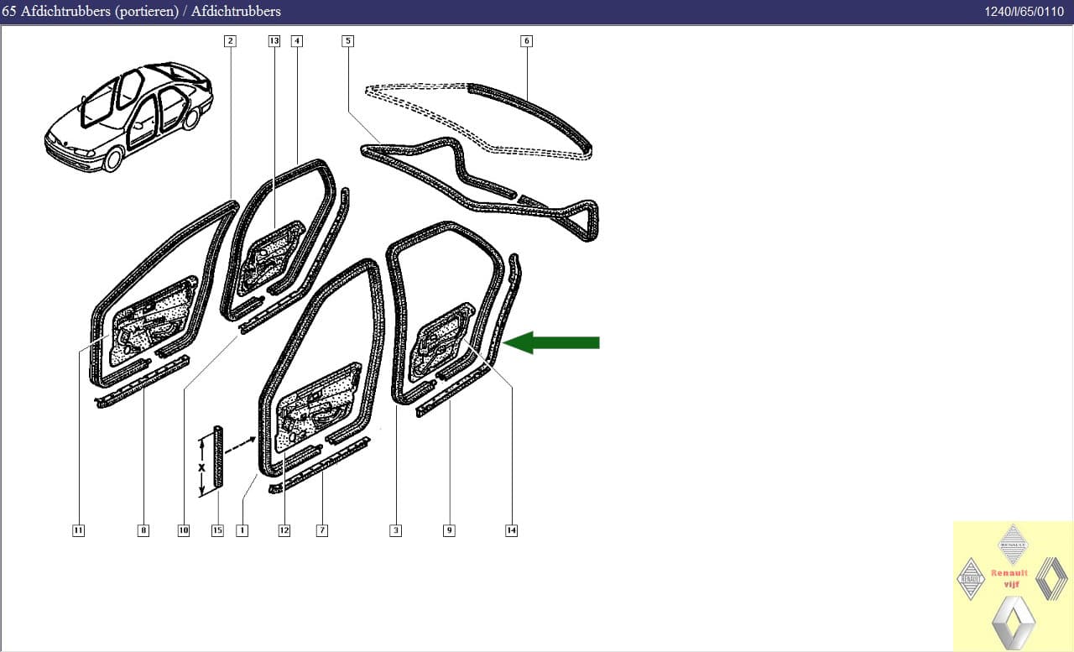Select callout number 10
1074x652 pixels.
pyautogui.click(x=184, y=530)
